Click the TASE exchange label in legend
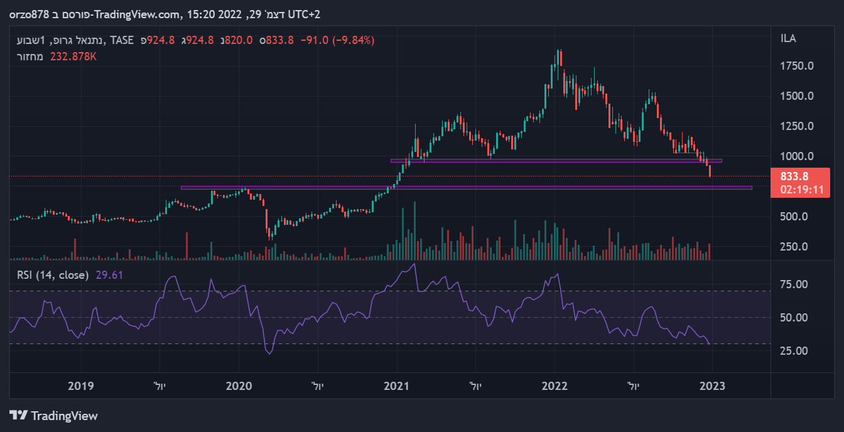Screen dimensions: 844x432 pos(122,40)
